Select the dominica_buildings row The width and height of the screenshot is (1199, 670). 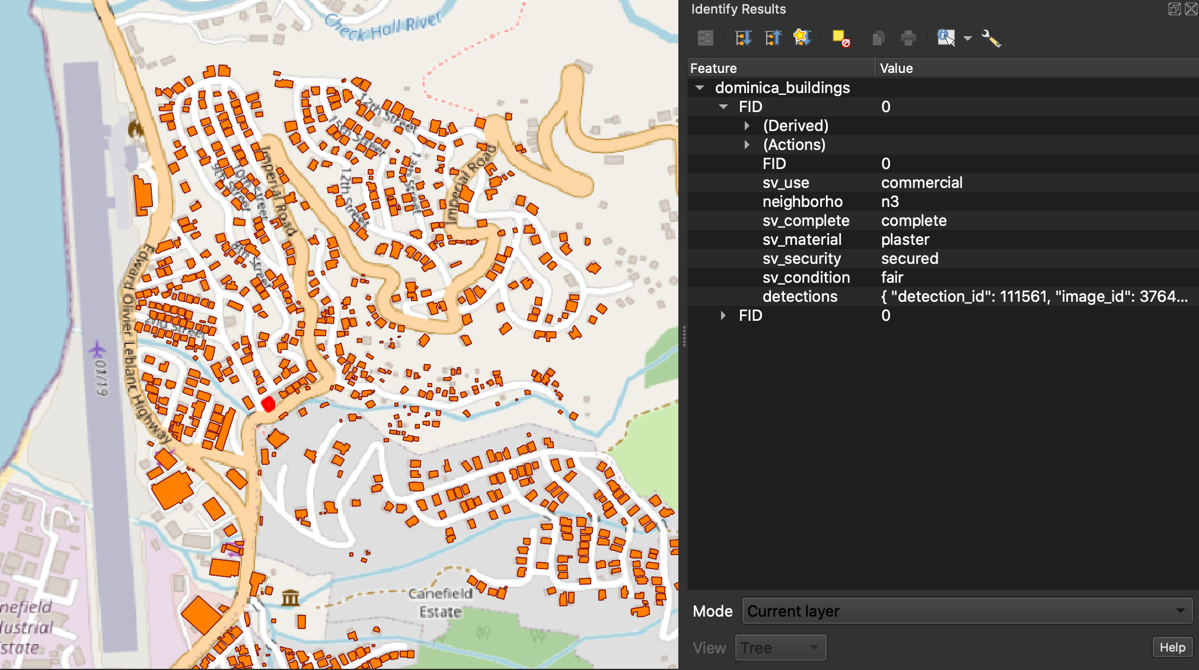click(x=943, y=88)
